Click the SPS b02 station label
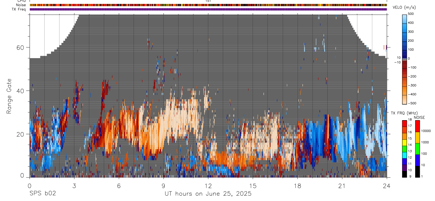 pos(43,194)
